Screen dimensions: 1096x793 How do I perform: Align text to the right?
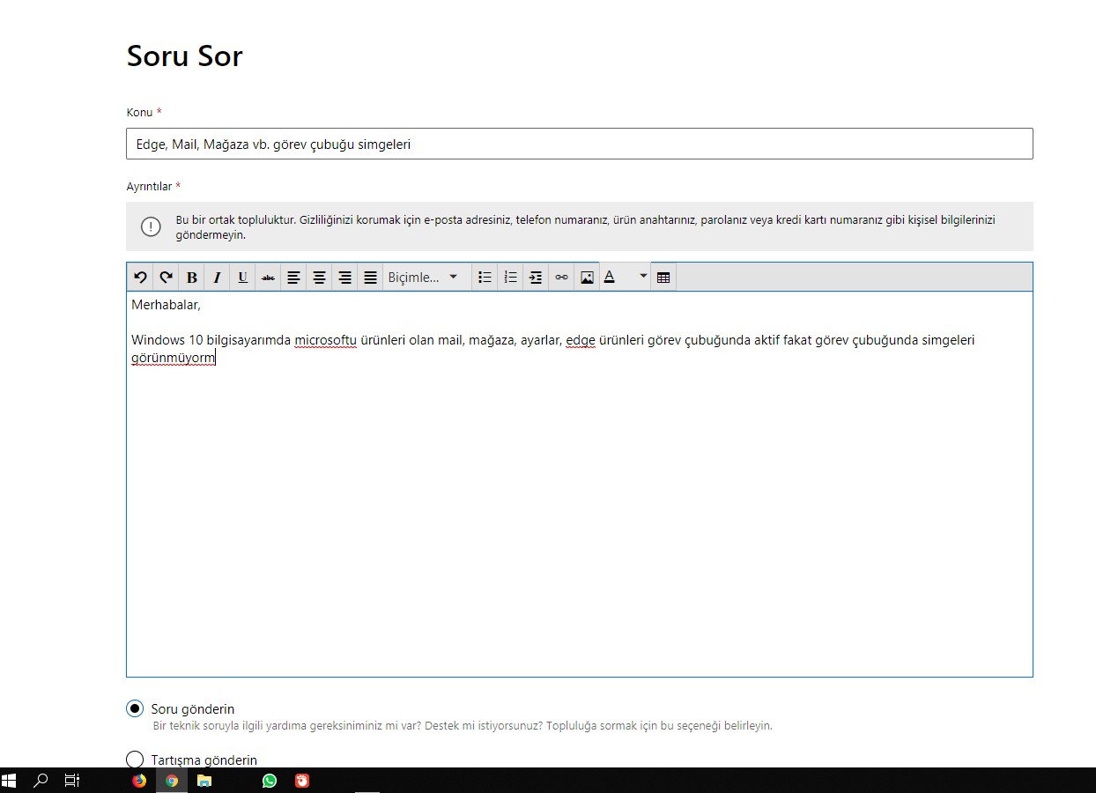344,278
